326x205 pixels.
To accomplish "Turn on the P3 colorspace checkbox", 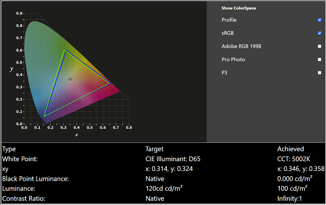I will coord(319,73).
